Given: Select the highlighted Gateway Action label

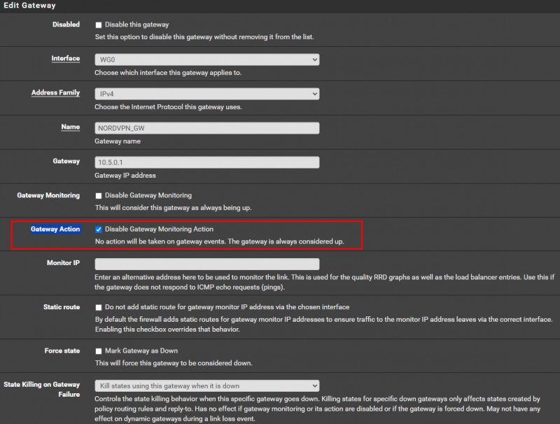Looking at the screenshot, I should pyautogui.click(x=55, y=229).
